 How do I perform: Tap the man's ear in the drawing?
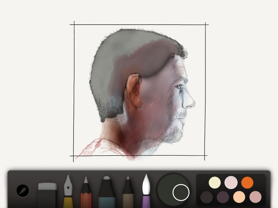133,91
